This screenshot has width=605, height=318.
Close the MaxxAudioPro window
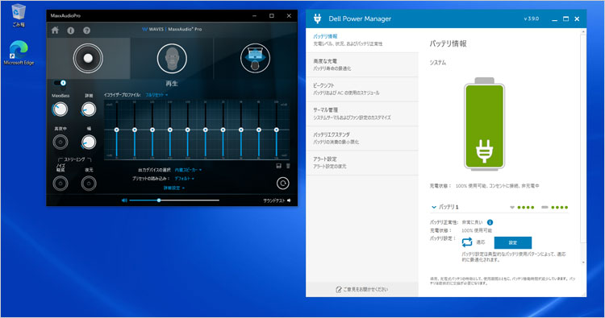[289, 16]
